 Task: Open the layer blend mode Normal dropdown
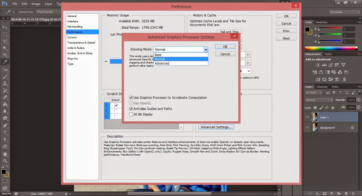point(319,100)
